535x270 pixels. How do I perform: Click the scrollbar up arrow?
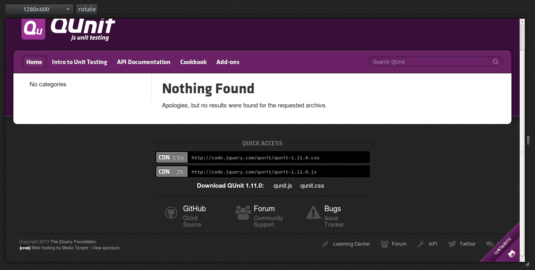point(522,21)
